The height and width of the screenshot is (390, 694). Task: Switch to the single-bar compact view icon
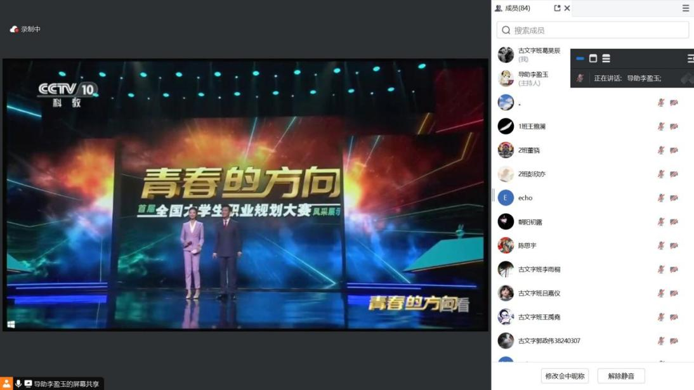click(x=580, y=58)
